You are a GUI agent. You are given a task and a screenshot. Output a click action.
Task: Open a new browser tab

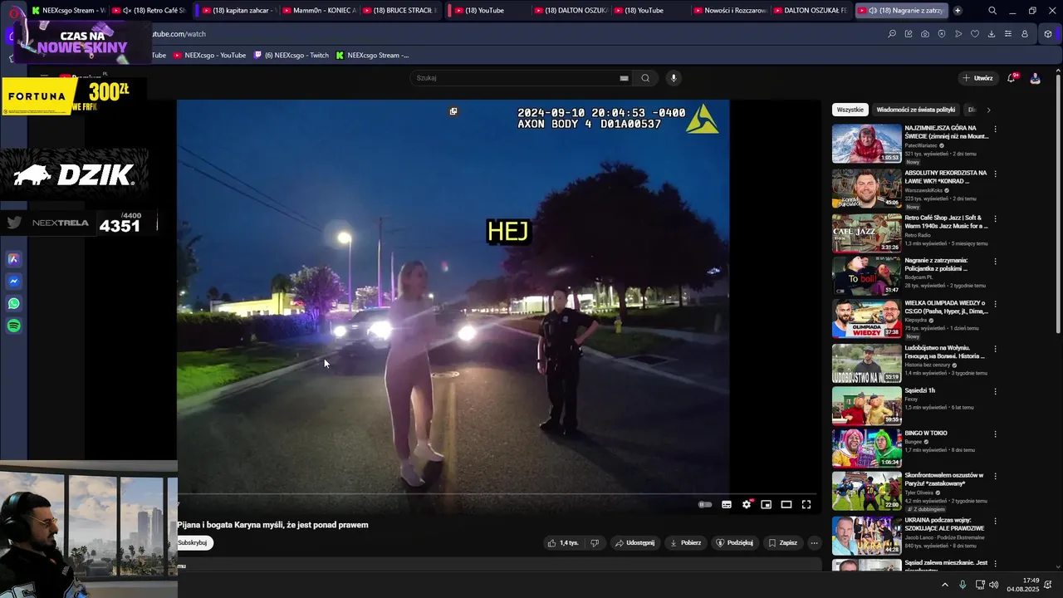pyautogui.click(x=958, y=11)
